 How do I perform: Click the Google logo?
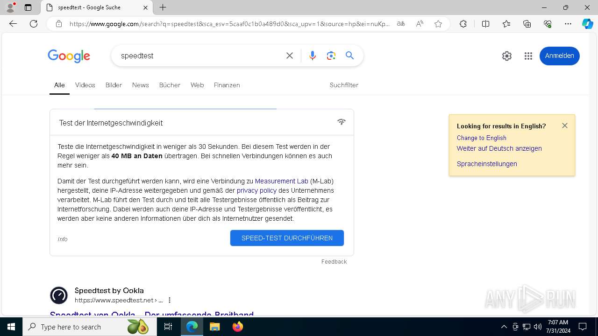pos(69,56)
